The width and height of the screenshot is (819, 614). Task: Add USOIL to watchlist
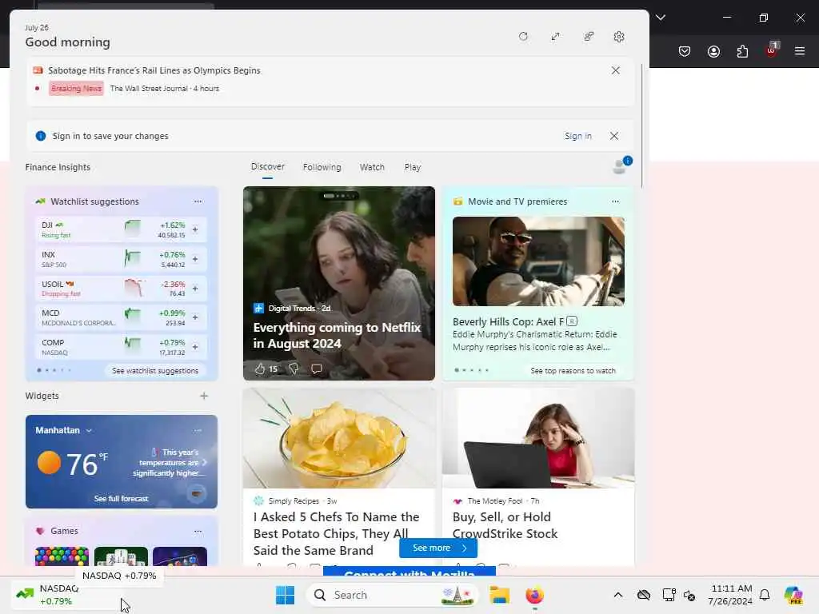tap(195, 288)
